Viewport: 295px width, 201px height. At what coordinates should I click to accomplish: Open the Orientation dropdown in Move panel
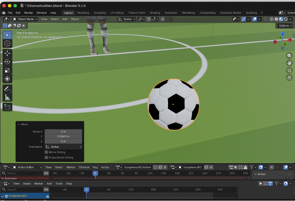point(64,147)
